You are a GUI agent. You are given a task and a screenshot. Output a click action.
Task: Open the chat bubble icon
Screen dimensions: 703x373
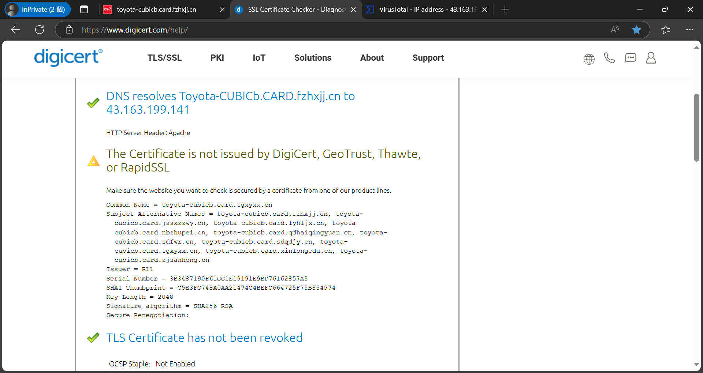tap(630, 58)
